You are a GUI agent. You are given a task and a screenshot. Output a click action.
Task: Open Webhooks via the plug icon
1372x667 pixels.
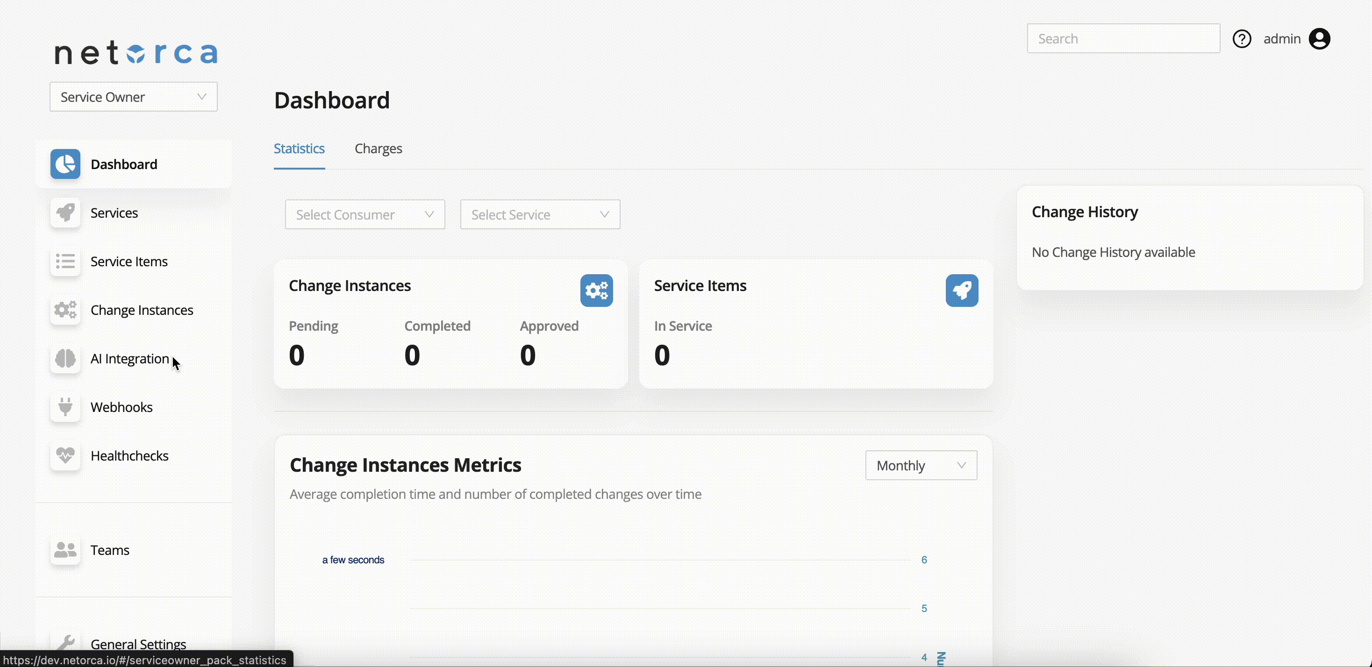65,407
